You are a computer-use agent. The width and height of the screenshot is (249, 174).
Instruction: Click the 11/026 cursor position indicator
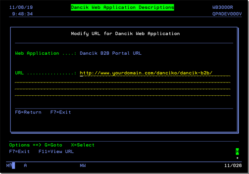click(x=233, y=166)
